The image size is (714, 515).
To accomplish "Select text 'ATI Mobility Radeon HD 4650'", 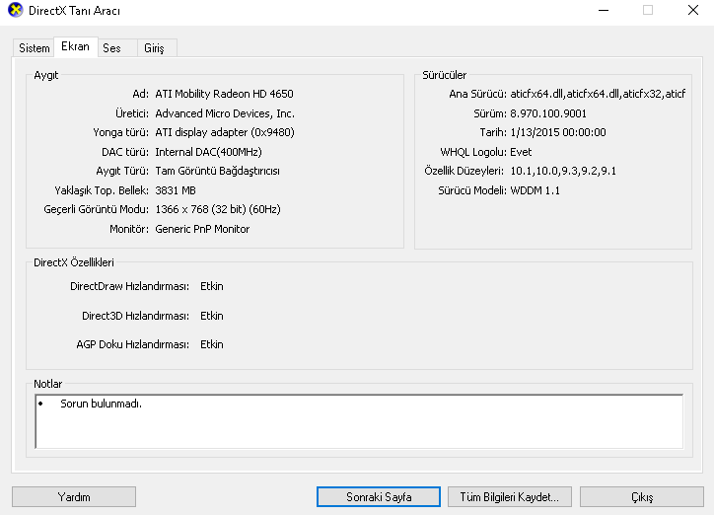I will click(x=224, y=94).
